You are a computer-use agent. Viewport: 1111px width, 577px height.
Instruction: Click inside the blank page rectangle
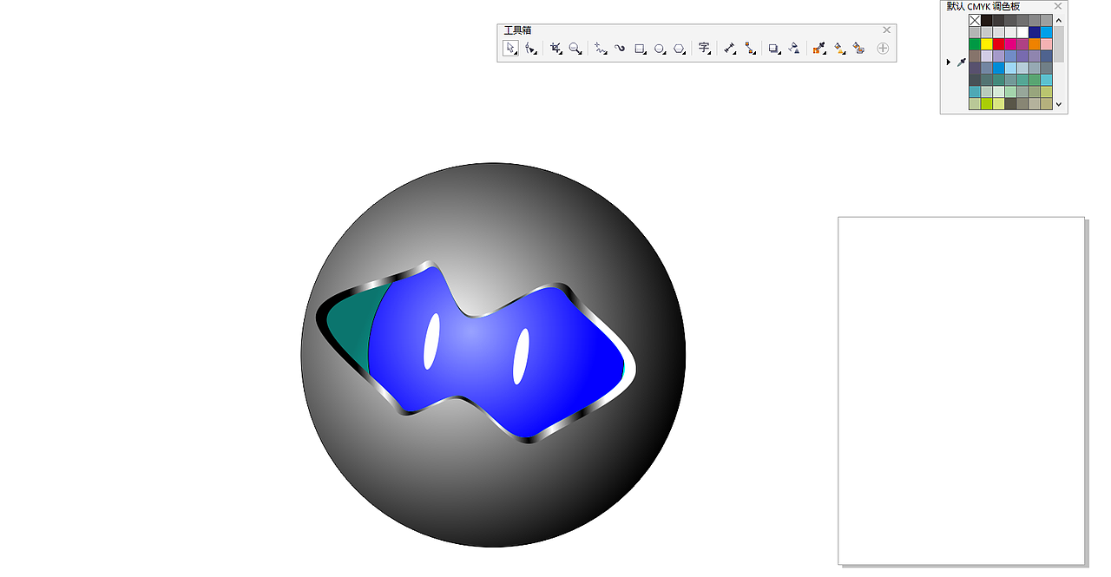point(962,390)
